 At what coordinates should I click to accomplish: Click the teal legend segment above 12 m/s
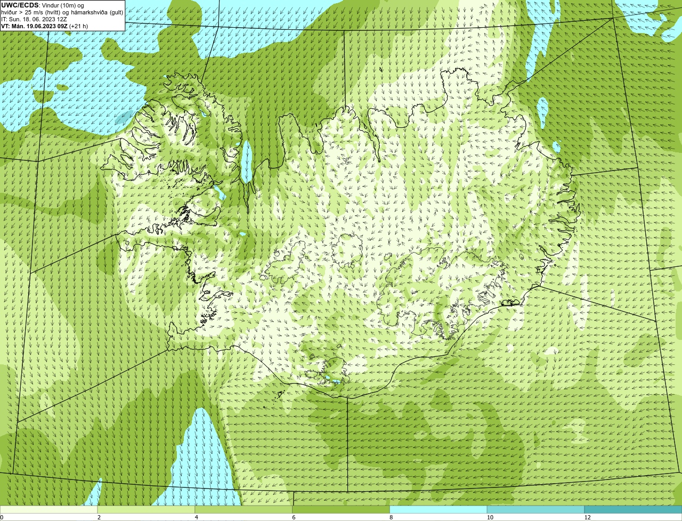point(634,510)
